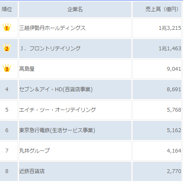
Task: Click エイチ・ツー・オーリテイリング entry
Action: point(57,110)
